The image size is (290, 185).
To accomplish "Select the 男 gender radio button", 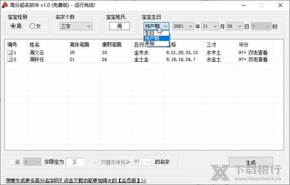I will click(x=13, y=26).
